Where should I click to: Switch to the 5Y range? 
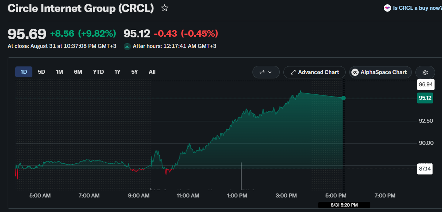pos(135,72)
